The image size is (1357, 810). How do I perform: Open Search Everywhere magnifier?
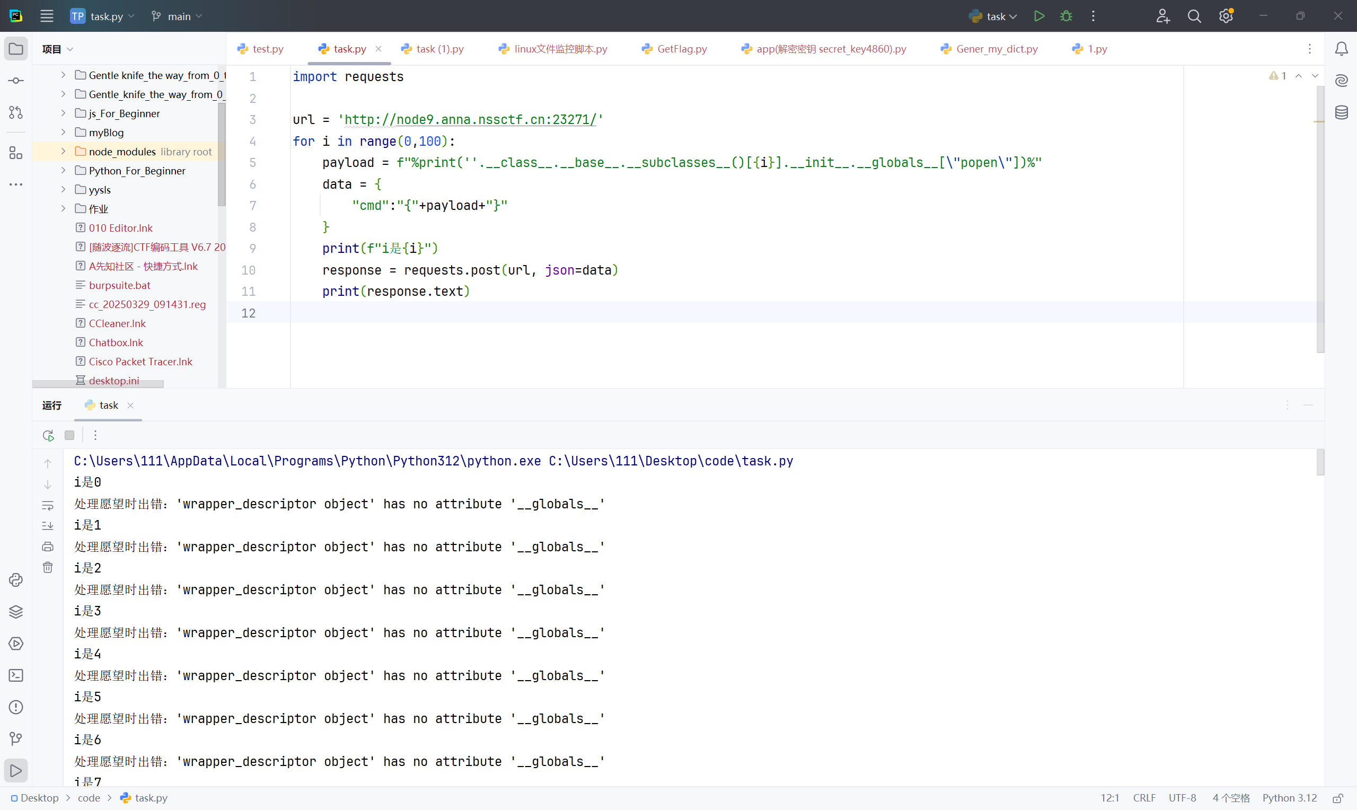(x=1194, y=16)
